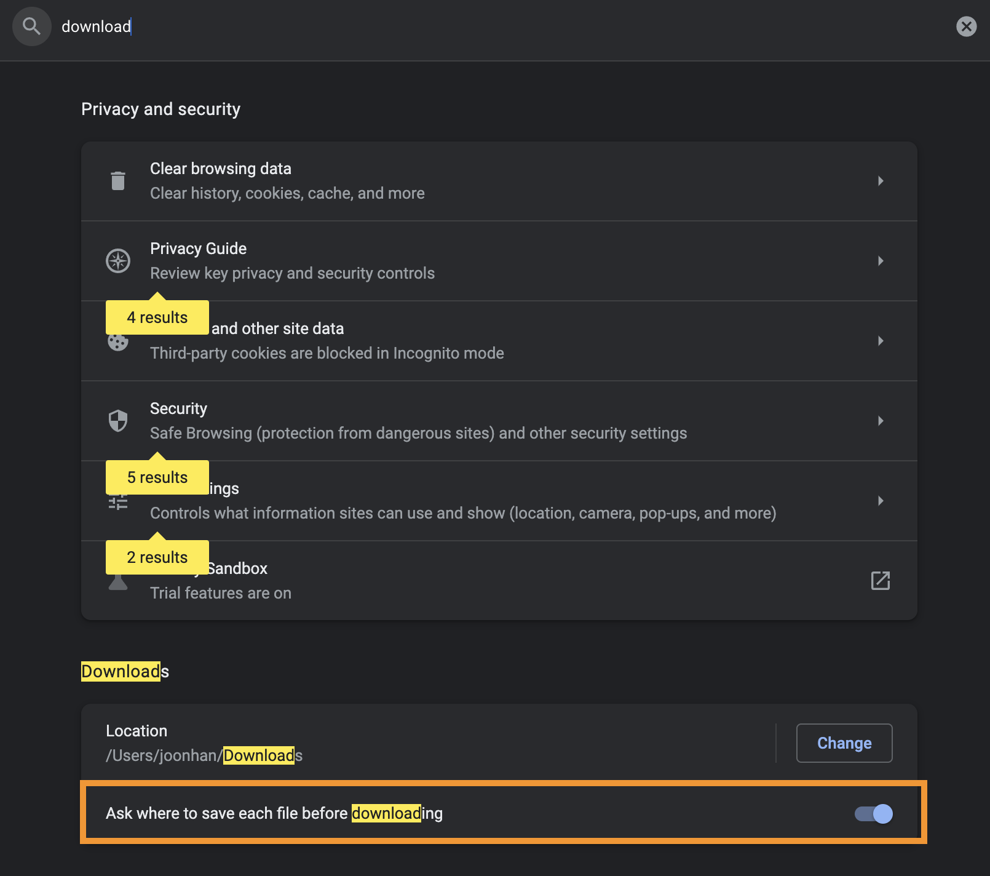Click the trash icon for Clear browsing data
The height and width of the screenshot is (876, 990).
tap(118, 181)
